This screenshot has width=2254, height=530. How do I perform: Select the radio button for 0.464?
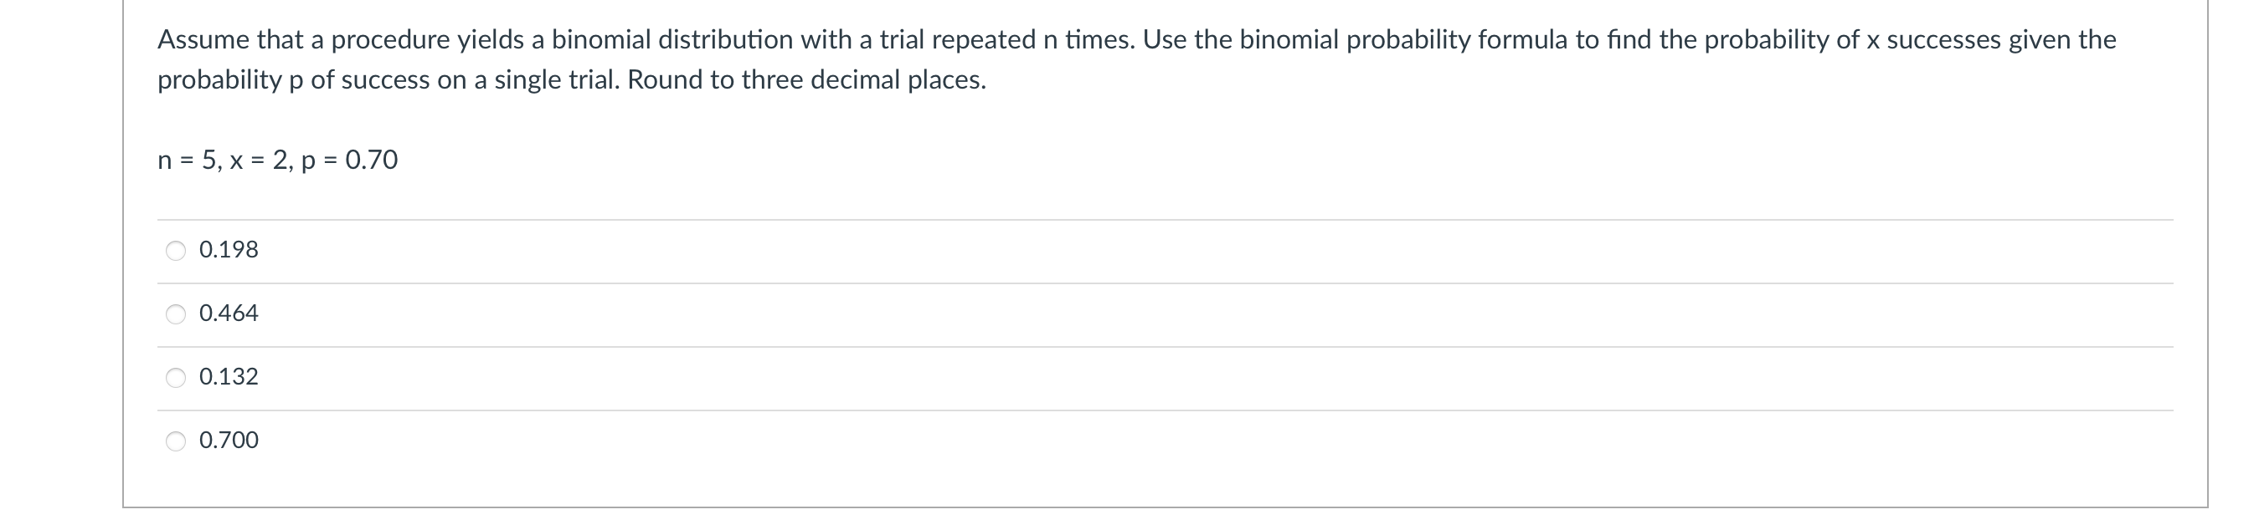176,313
